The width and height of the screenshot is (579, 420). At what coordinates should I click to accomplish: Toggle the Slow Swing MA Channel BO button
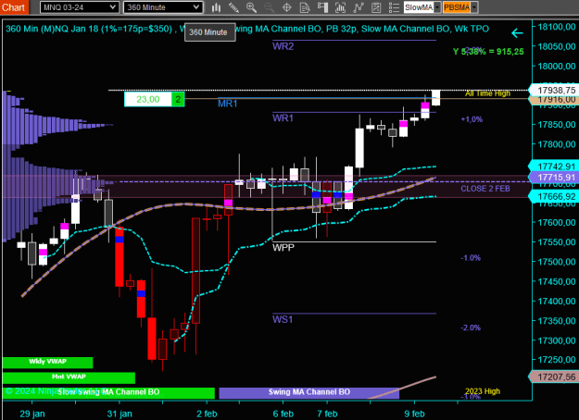108,393
